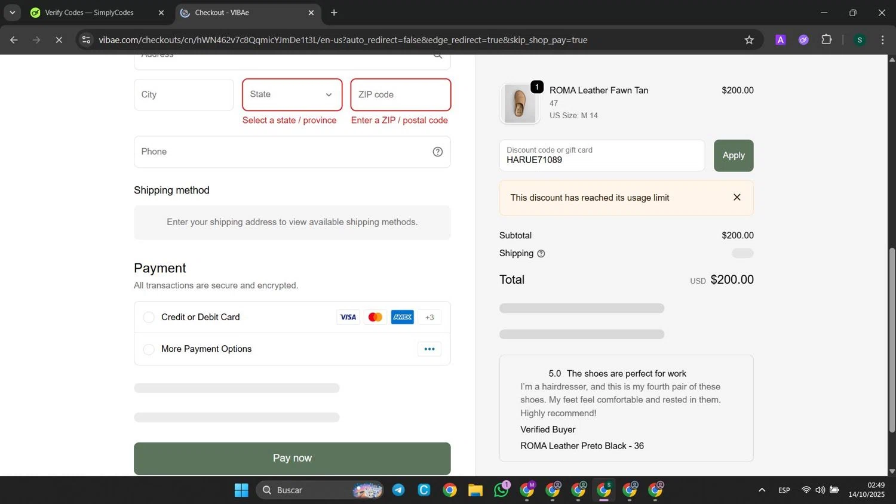The image size is (896, 504).
Task: Open the State dropdown
Action: [292, 94]
